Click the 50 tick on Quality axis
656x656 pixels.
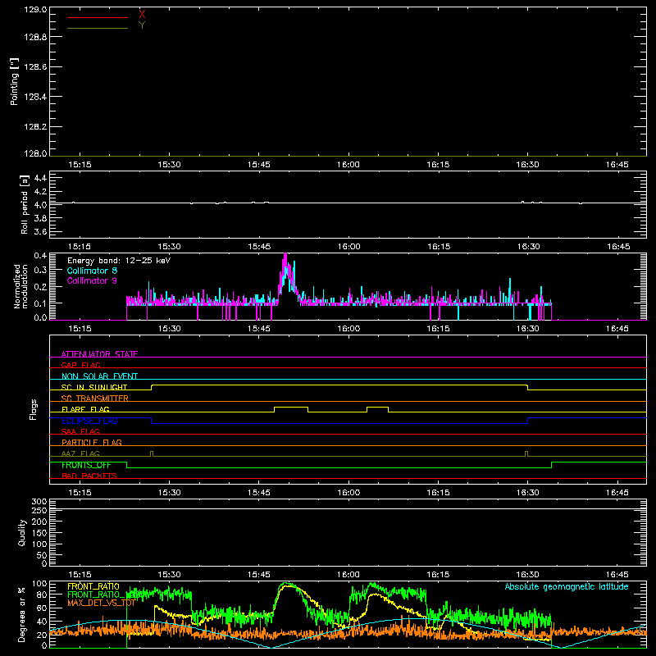(x=42, y=555)
